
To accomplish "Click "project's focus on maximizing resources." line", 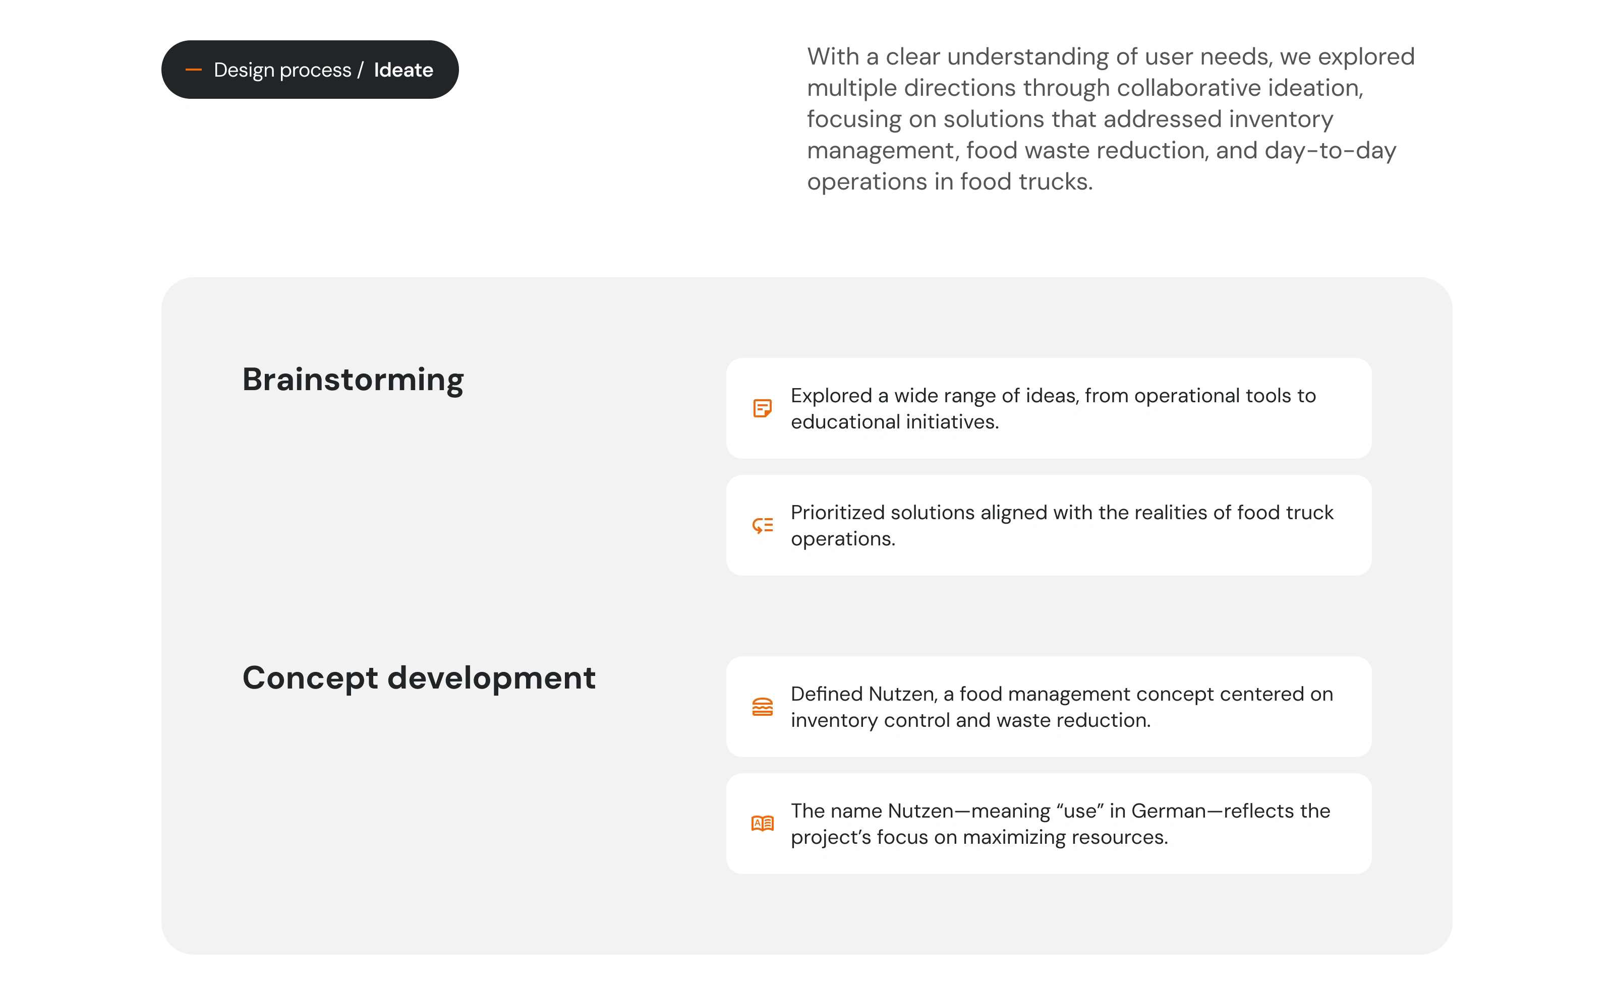I will pyautogui.click(x=978, y=837).
